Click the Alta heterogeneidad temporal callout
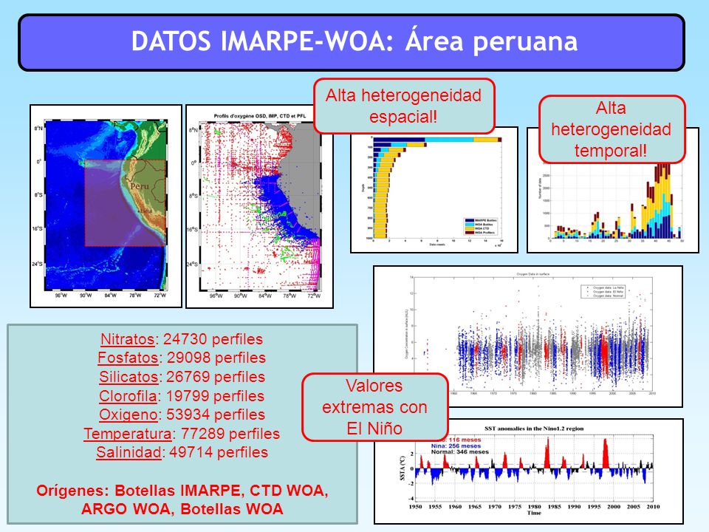709x532 pixels. [612, 129]
